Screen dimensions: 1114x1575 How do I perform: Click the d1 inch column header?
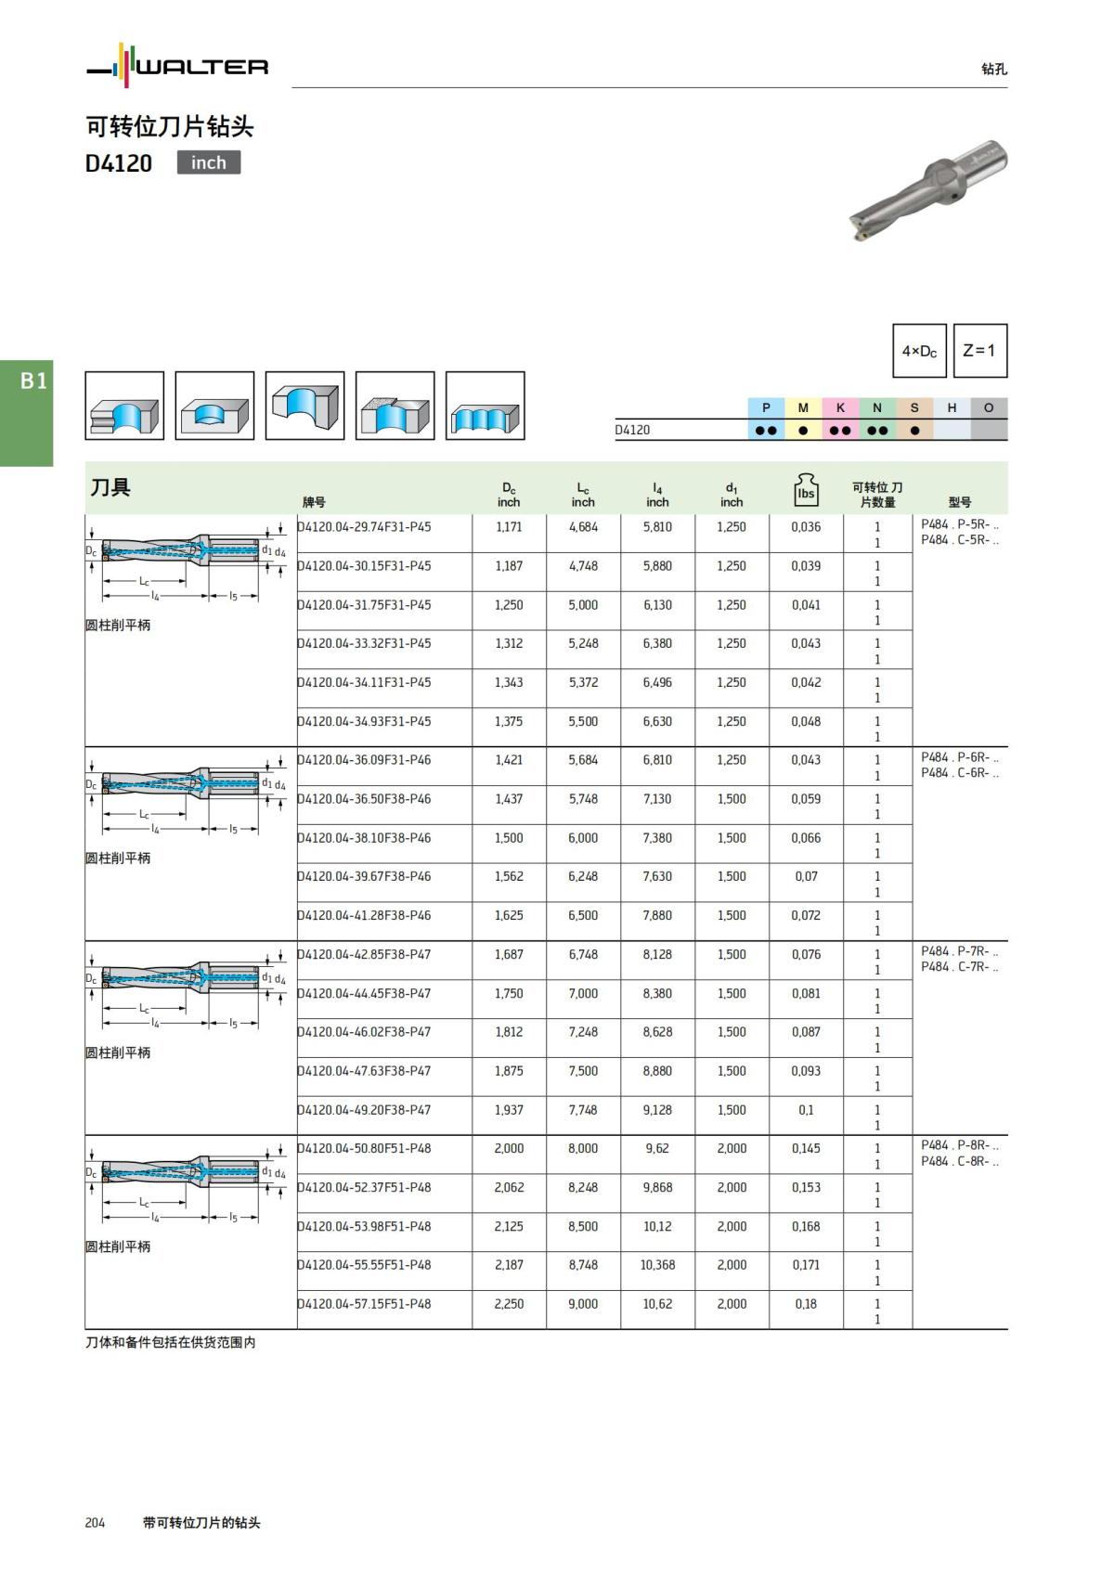pos(732,495)
